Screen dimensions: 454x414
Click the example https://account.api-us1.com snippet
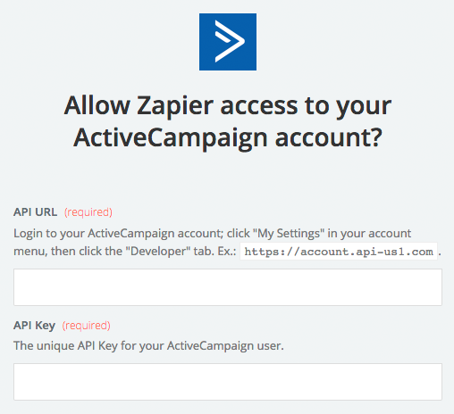pos(339,252)
